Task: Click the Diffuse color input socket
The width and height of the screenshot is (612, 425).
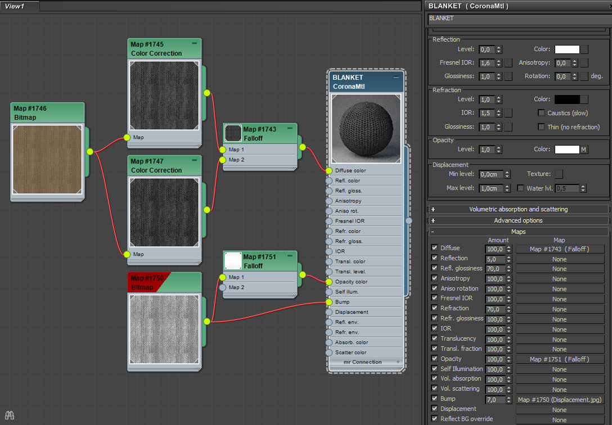Action: click(329, 170)
